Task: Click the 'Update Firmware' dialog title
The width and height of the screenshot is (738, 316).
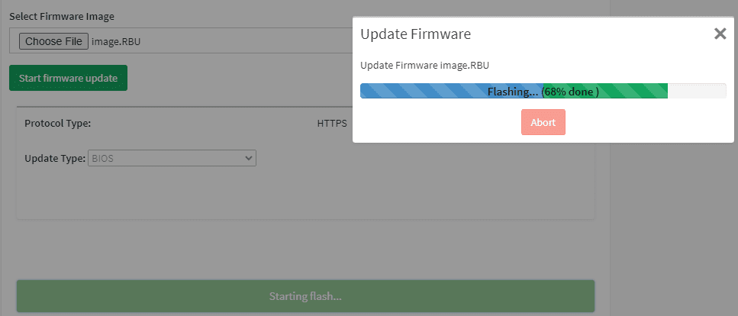Action: click(416, 34)
